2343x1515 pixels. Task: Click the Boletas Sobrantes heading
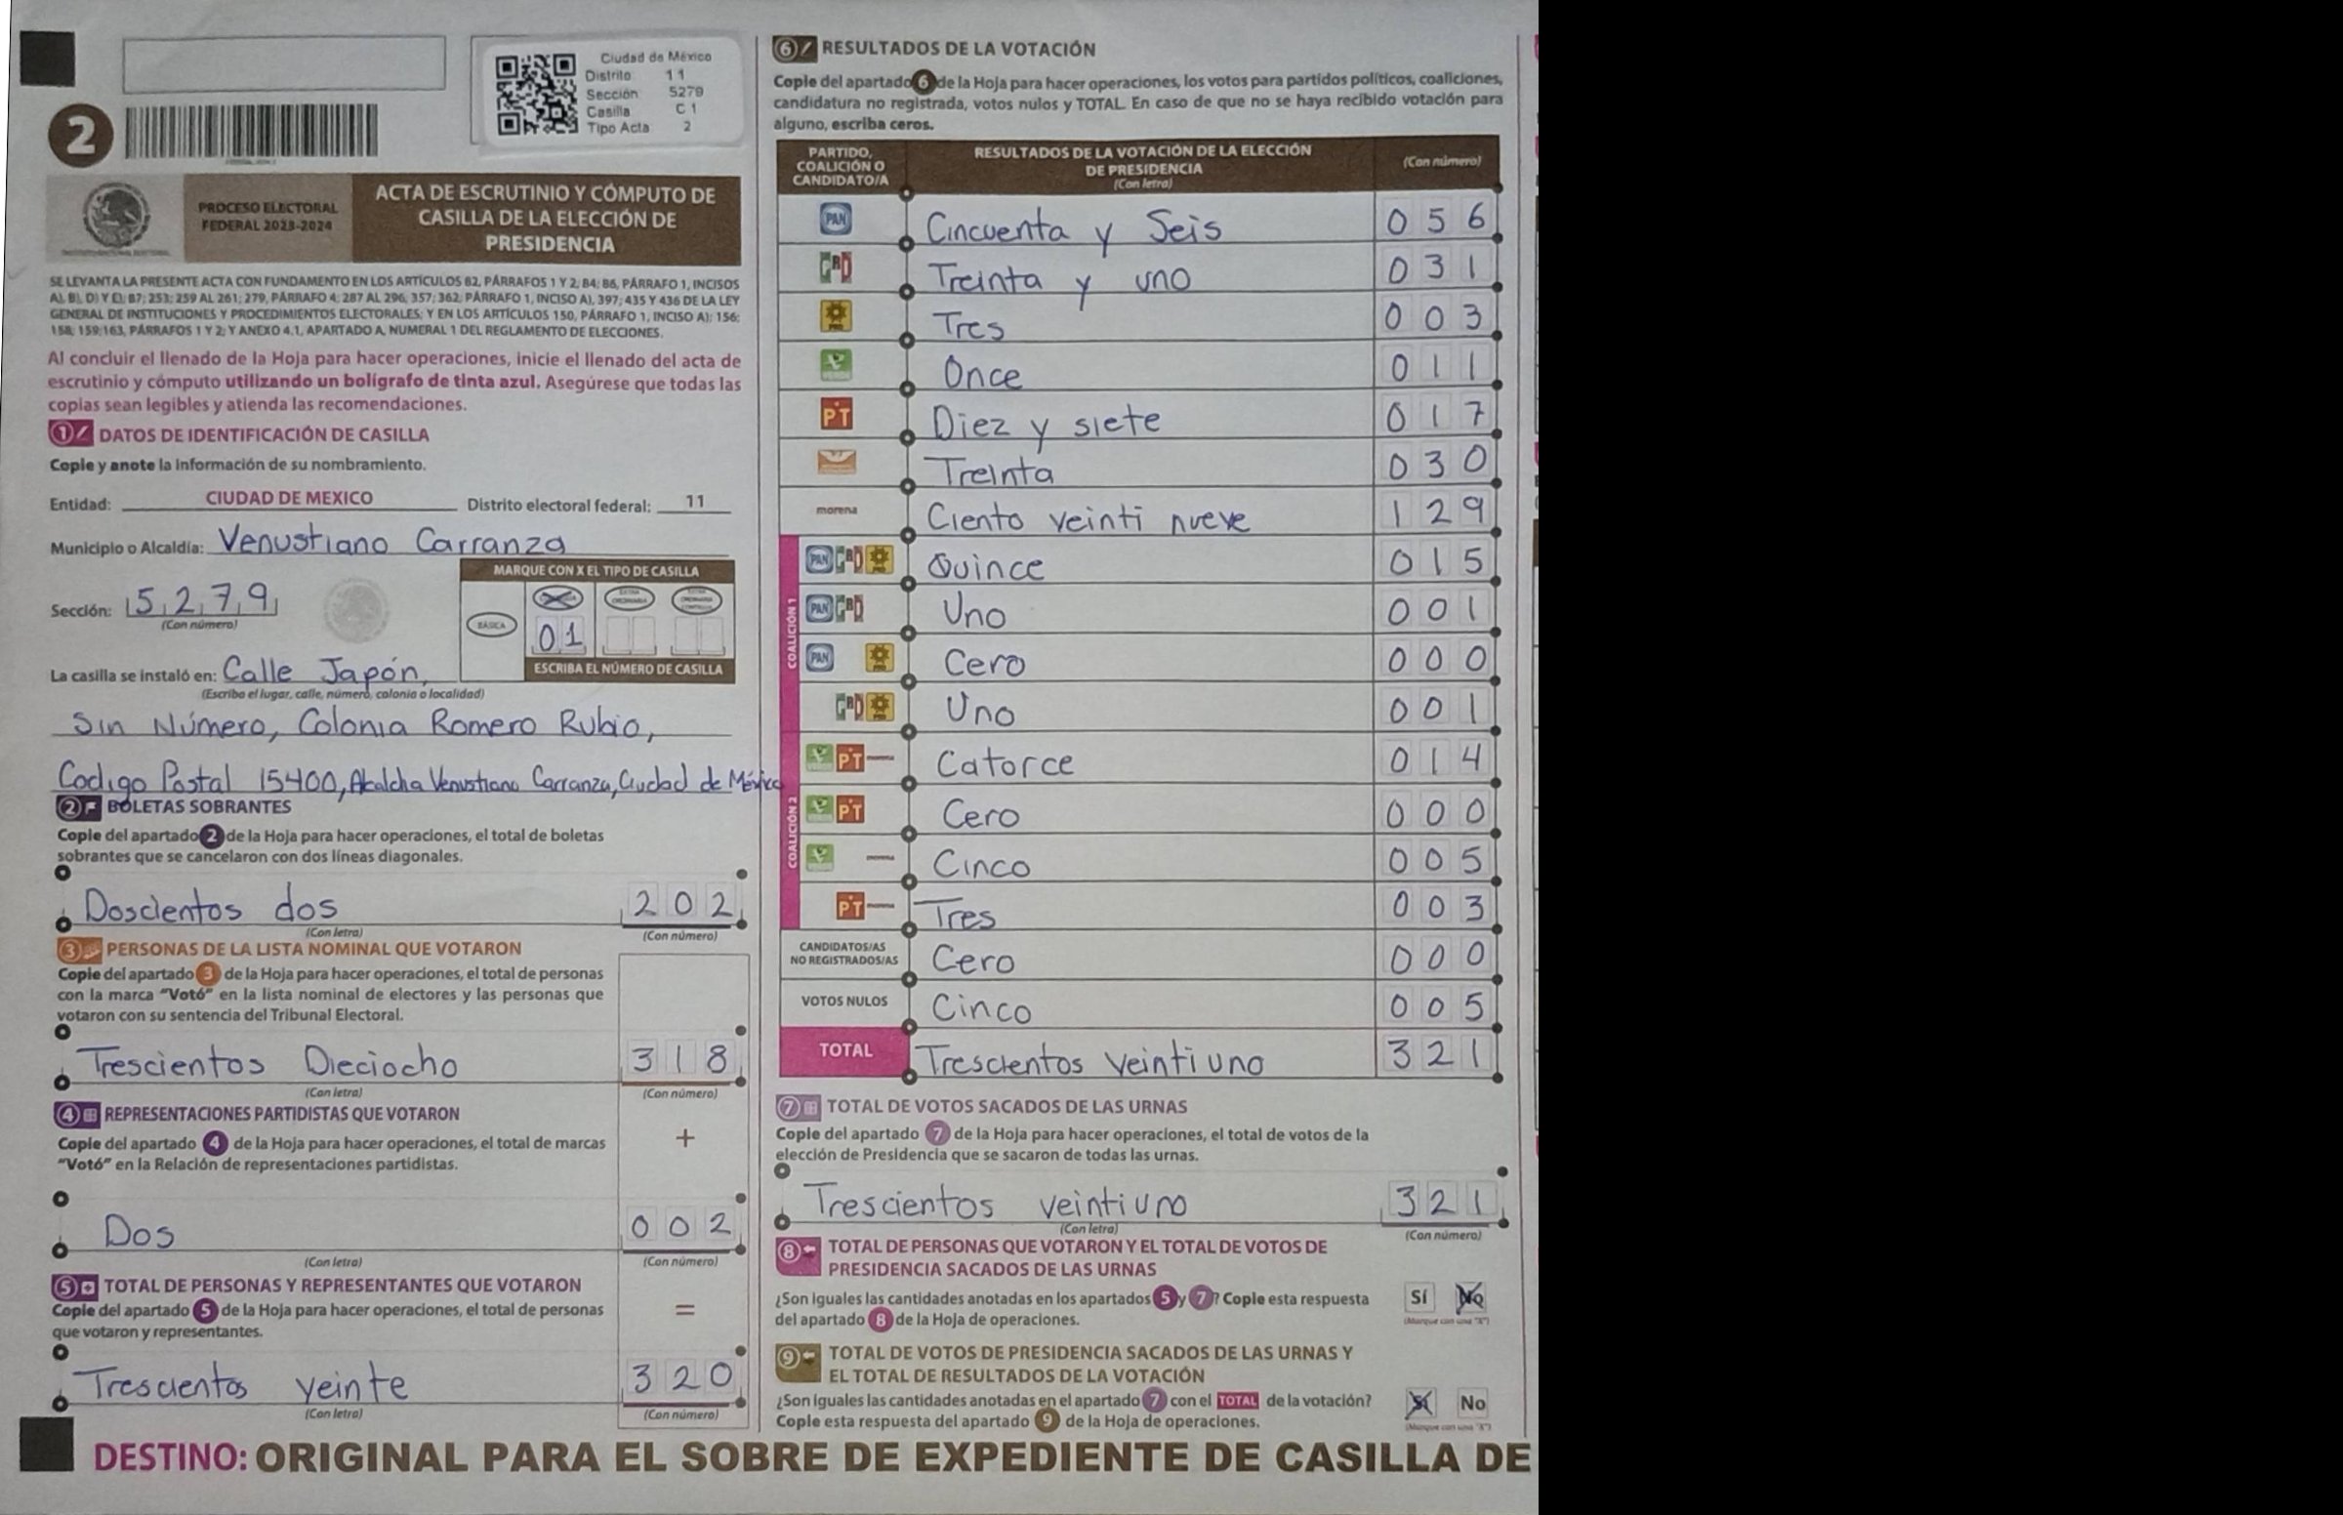click(x=200, y=806)
